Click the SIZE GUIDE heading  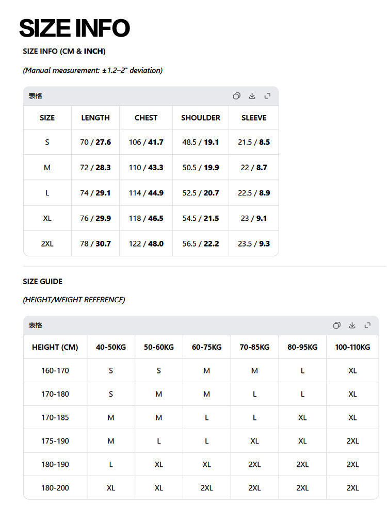click(43, 282)
